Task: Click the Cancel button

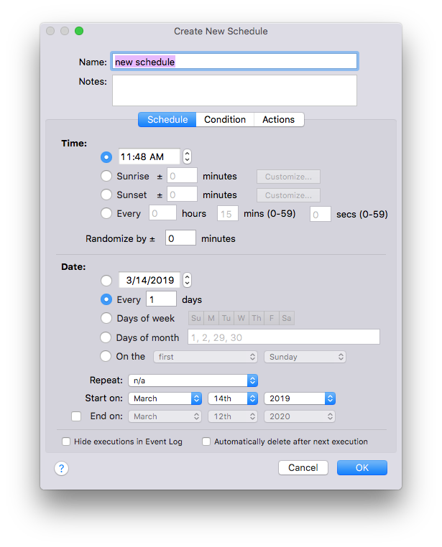Action: pos(303,468)
